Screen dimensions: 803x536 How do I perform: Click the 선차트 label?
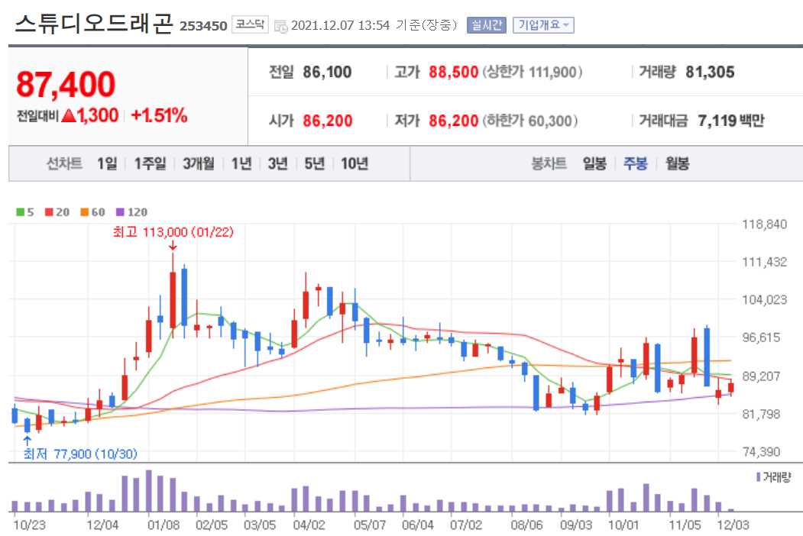click(x=64, y=163)
